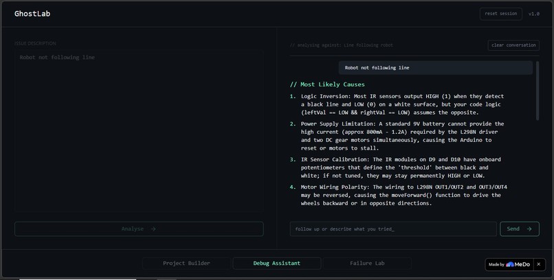Click the clear conversation button
554x280 pixels.
pos(513,45)
